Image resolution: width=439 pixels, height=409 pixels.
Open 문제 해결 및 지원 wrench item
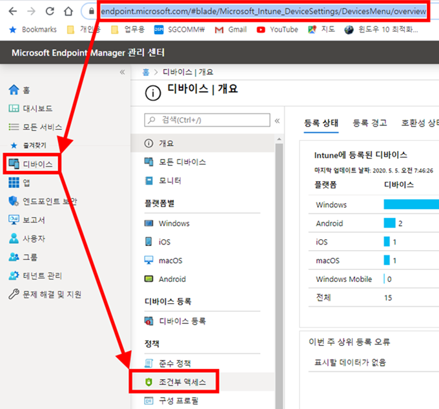click(x=45, y=294)
